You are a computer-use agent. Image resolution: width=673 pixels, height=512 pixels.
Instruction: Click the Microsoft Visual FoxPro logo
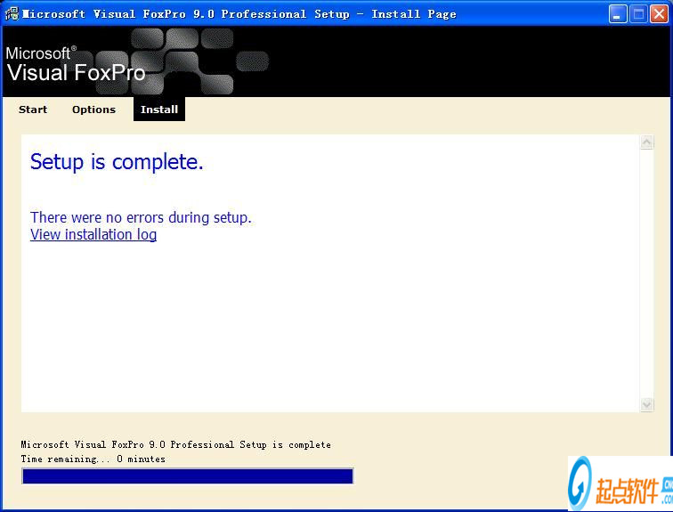(77, 64)
